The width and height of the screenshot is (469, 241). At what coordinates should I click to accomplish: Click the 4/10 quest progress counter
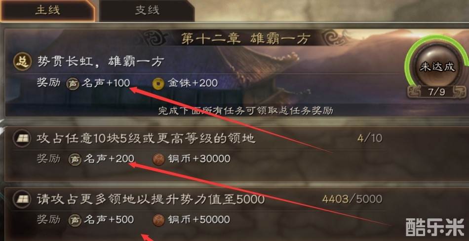tap(370, 138)
